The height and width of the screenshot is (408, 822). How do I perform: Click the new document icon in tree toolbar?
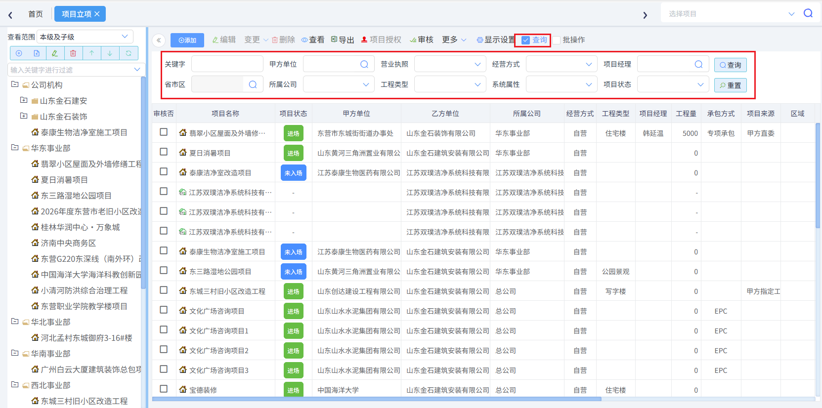[x=37, y=53]
